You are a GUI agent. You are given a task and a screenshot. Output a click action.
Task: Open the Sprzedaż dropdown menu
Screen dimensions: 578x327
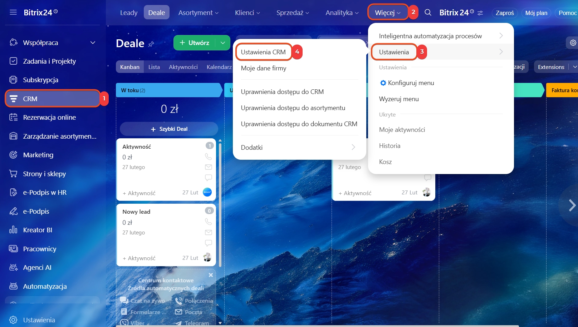[x=292, y=13]
